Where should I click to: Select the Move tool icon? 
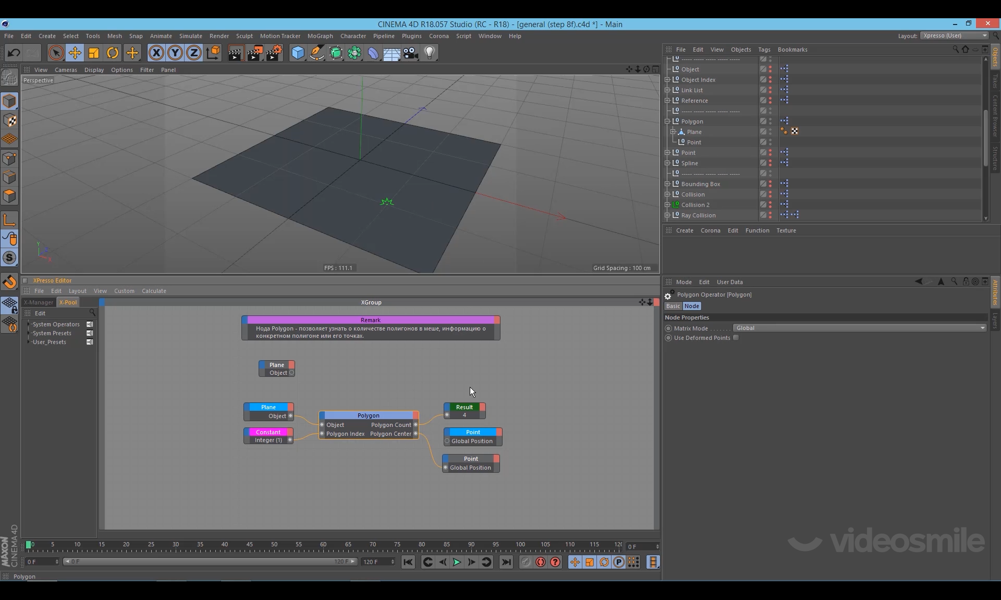pos(75,53)
